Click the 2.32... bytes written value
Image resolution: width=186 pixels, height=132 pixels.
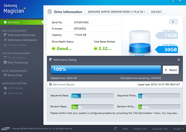tap(105, 48)
